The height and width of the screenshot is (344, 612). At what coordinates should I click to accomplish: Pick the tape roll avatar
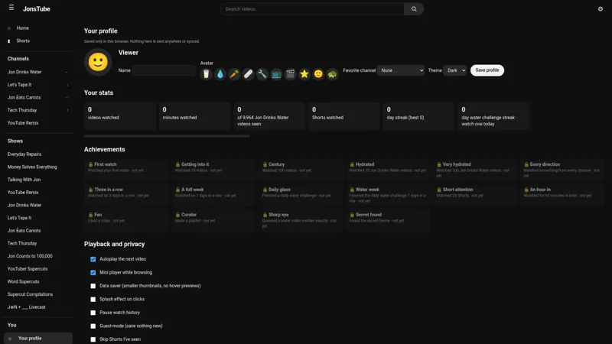pyautogui.click(x=248, y=74)
